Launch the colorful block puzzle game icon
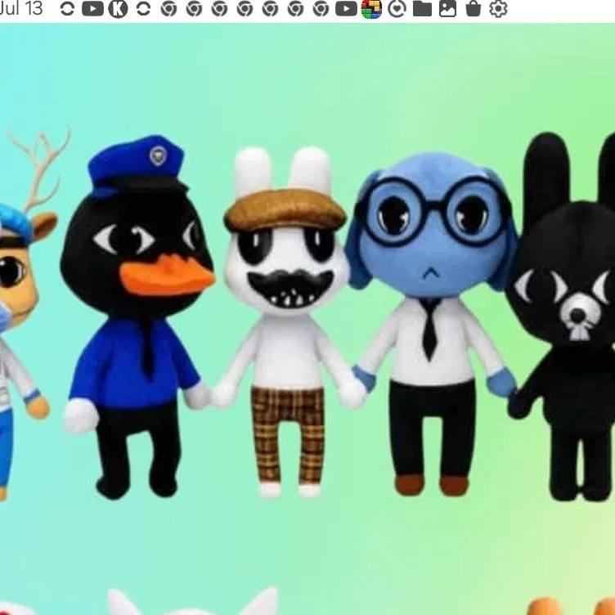Viewport: 615px width, 615px height. (x=371, y=9)
